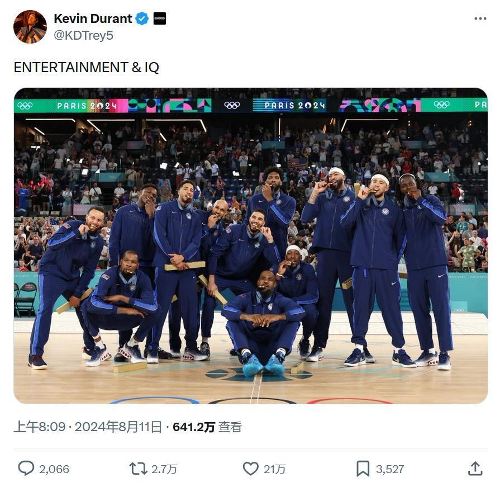Image resolution: width=500 pixels, height=487 pixels.
Task: Click the 21万 likes count
Action: pyautogui.click(x=274, y=469)
